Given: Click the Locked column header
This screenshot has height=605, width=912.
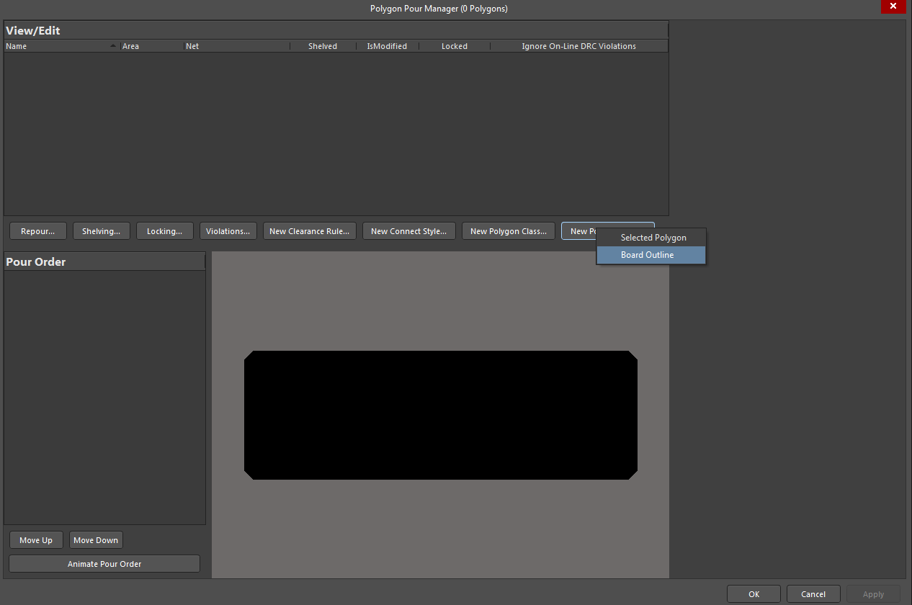Looking at the screenshot, I should [x=454, y=46].
